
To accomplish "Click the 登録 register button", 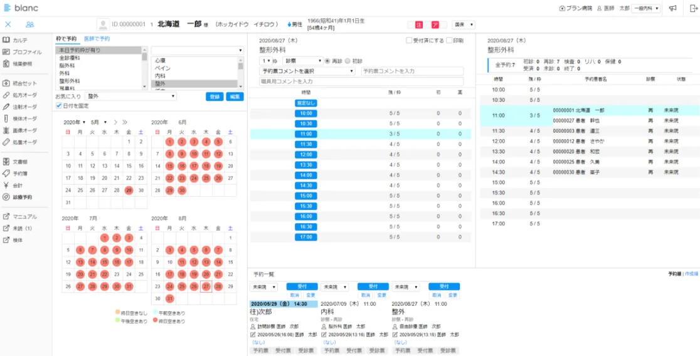I will point(215,97).
